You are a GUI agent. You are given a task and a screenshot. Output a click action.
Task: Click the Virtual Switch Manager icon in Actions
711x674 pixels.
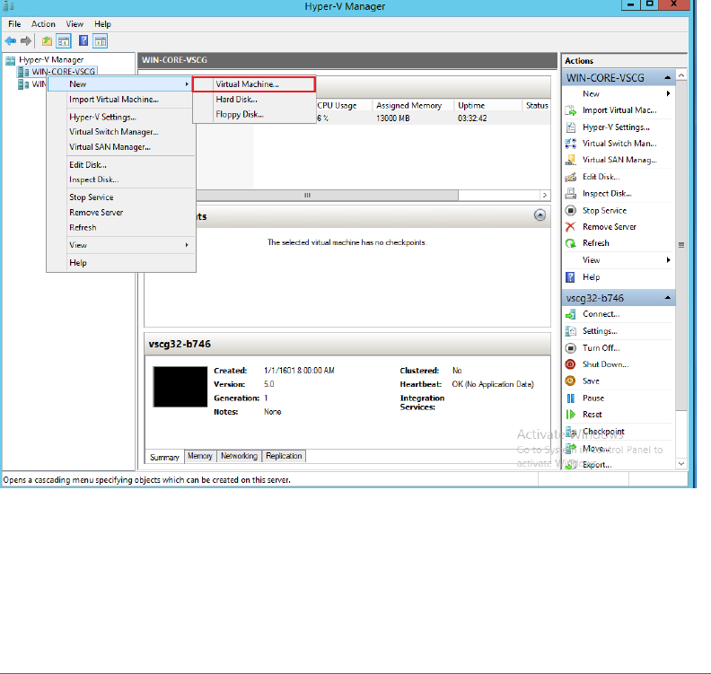pyautogui.click(x=570, y=144)
